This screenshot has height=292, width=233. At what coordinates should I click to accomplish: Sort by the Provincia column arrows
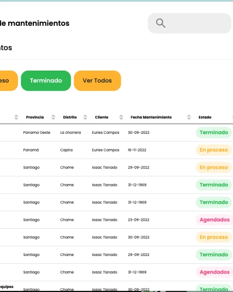(x=53, y=117)
